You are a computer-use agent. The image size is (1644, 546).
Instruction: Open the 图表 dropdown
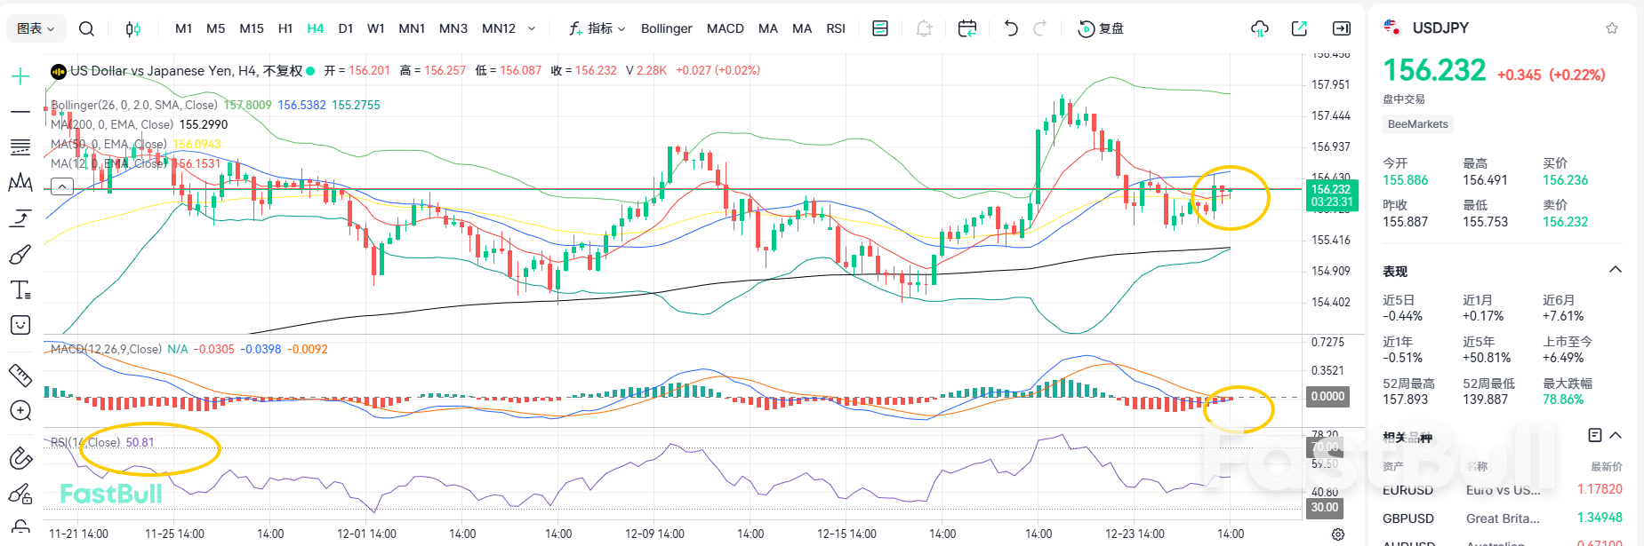[36, 28]
